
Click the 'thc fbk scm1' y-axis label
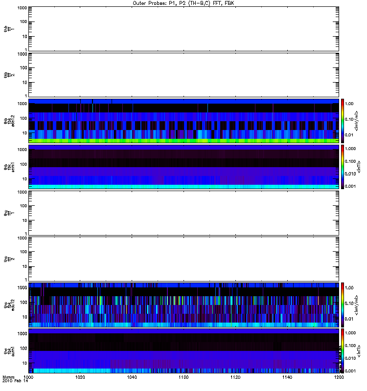[x=9, y=351]
